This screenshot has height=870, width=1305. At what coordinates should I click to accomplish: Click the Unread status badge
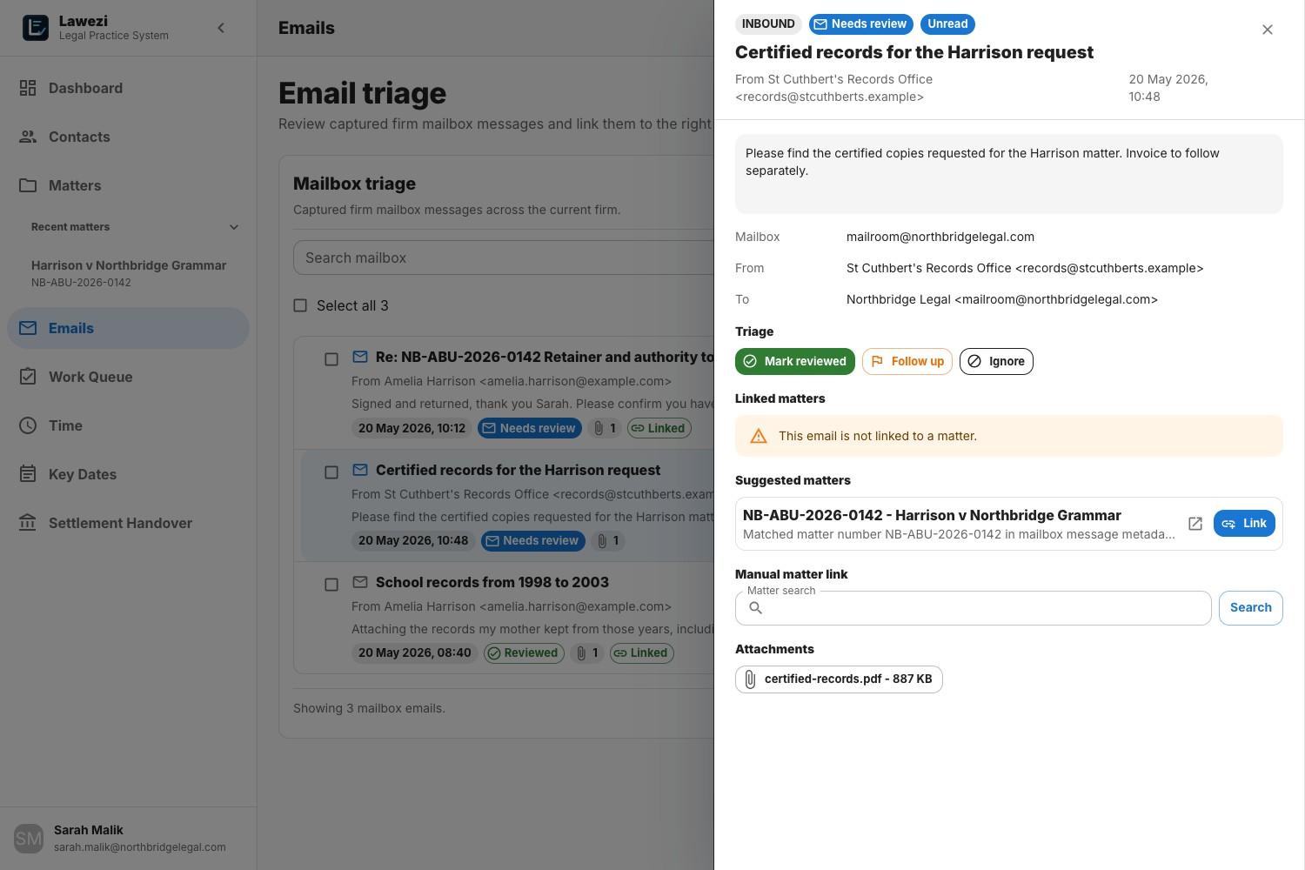[x=947, y=24]
